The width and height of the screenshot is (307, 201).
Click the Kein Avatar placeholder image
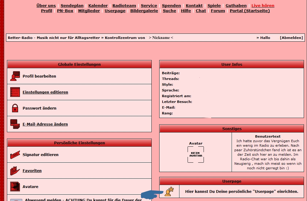pyautogui.click(x=196, y=154)
